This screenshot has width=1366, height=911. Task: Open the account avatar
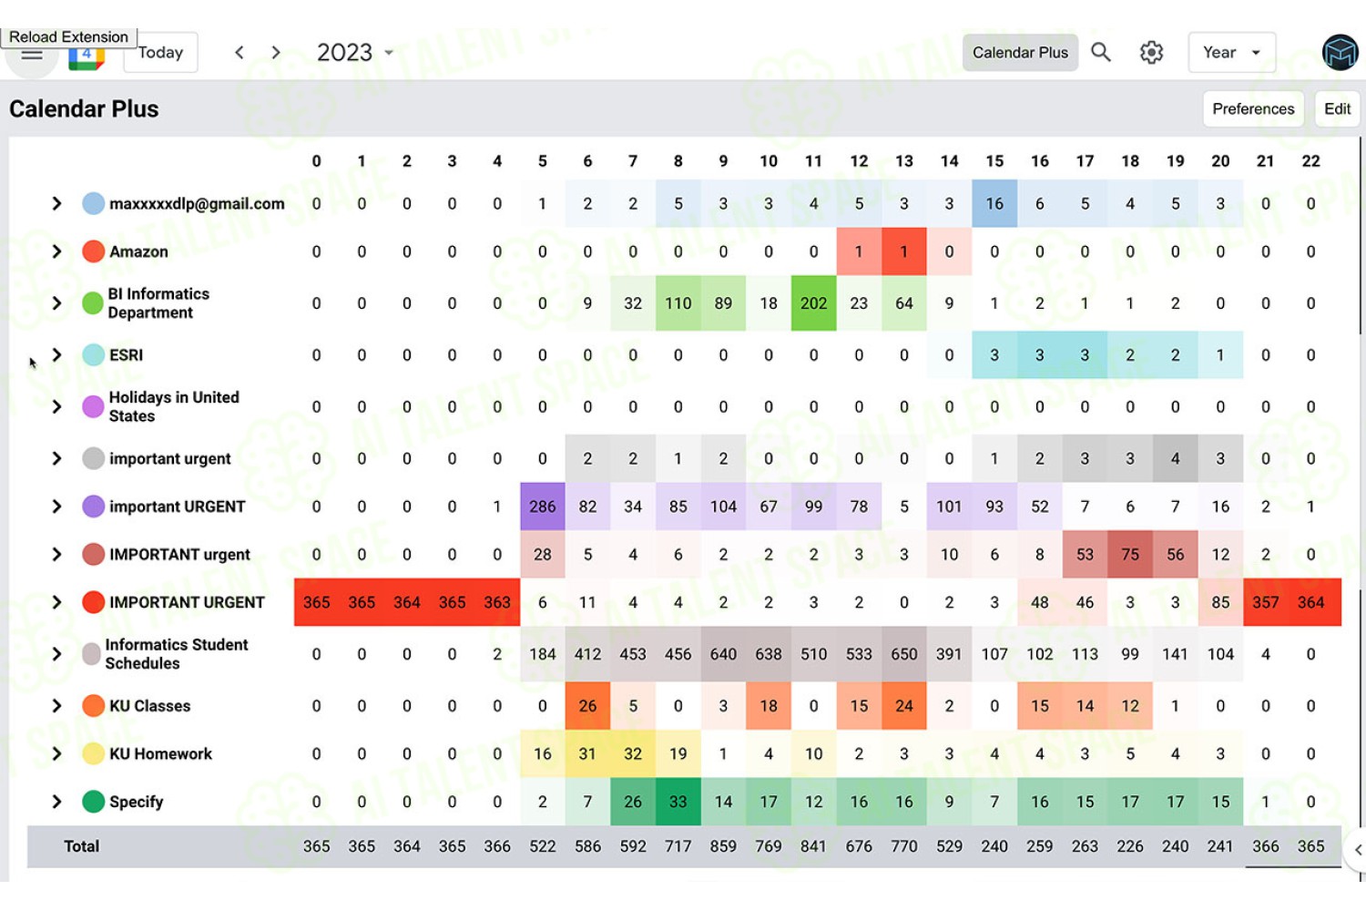[x=1340, y=53]
